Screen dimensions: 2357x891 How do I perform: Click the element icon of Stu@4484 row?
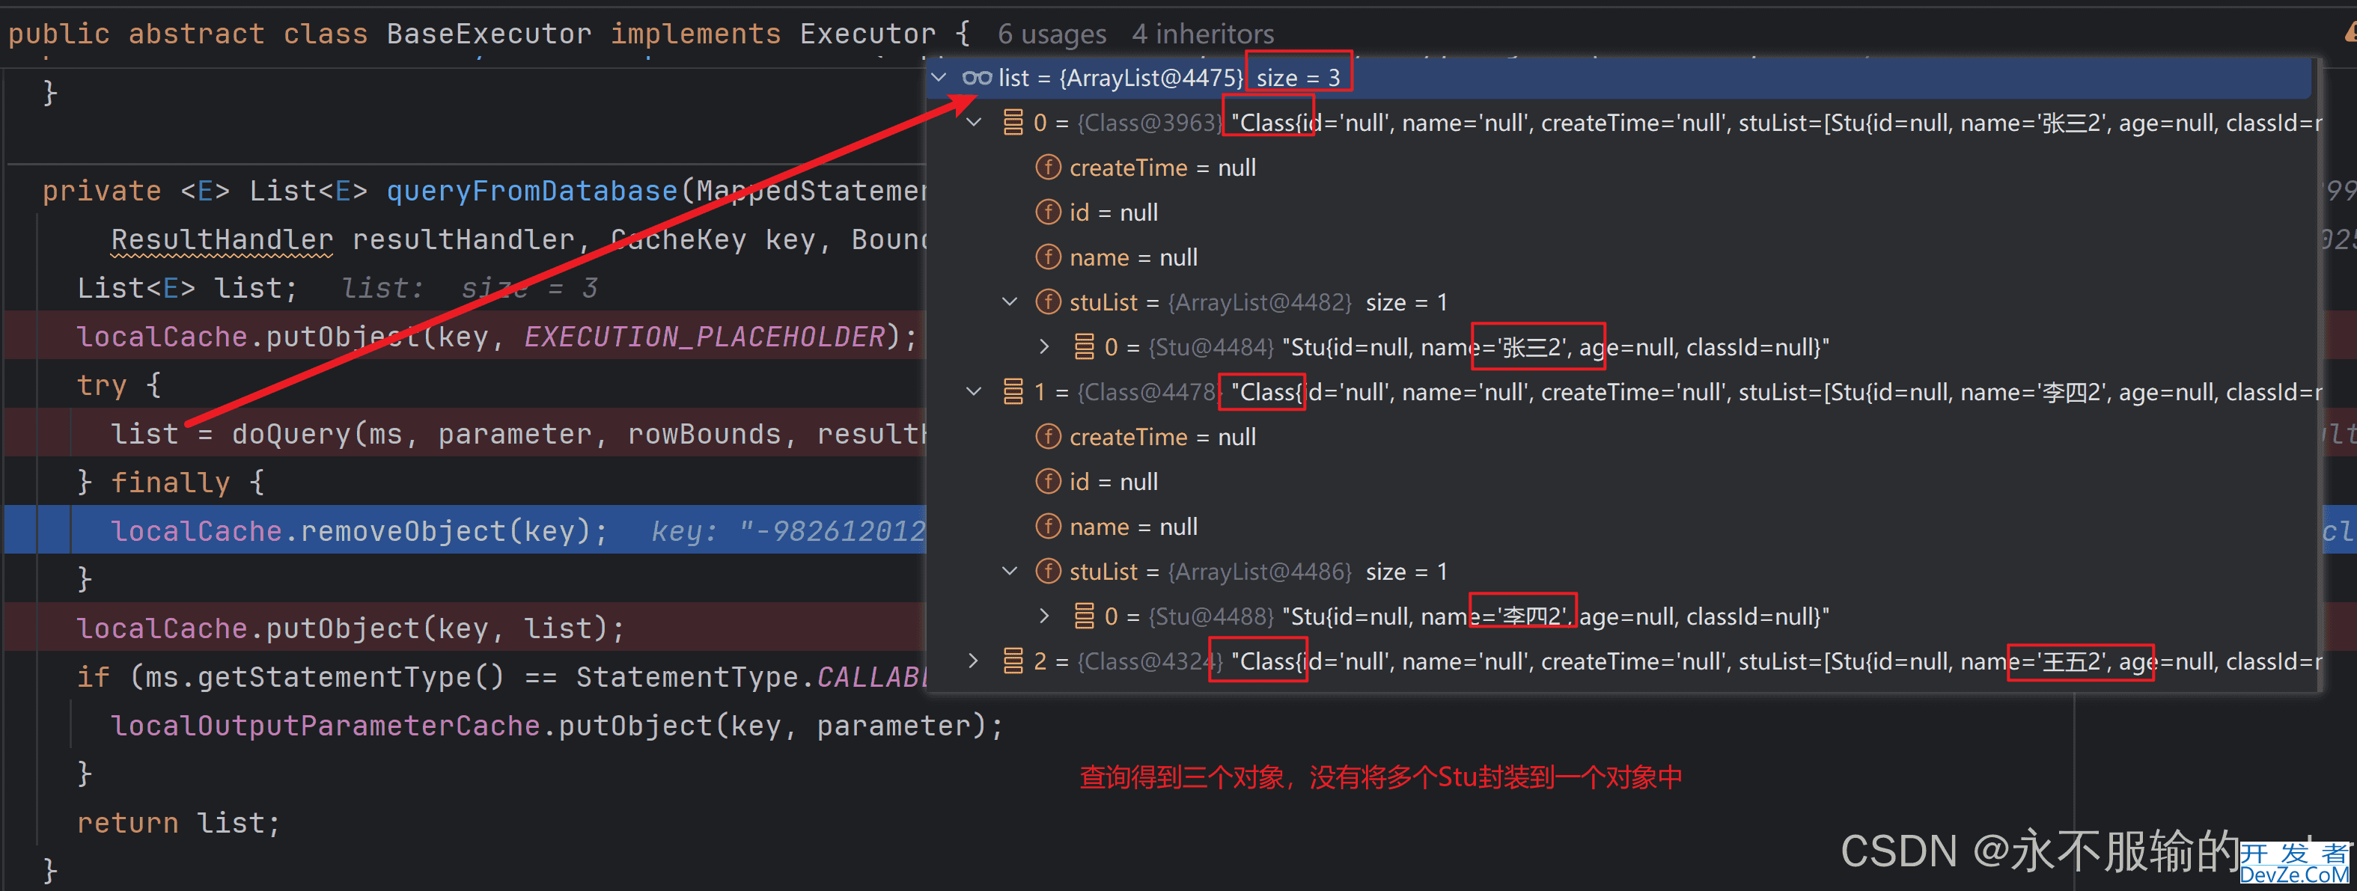[1085, 346]
